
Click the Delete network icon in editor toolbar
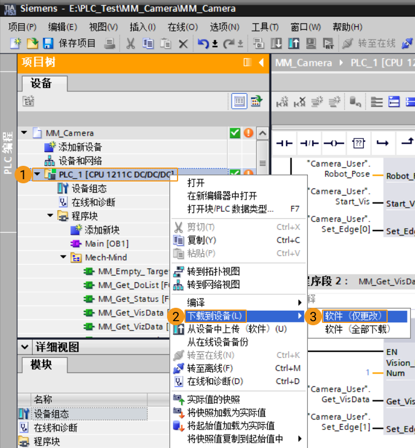[300, 101]
